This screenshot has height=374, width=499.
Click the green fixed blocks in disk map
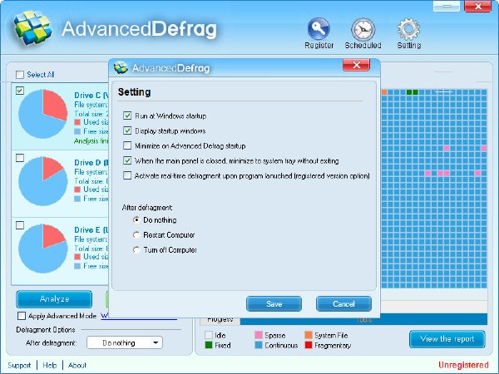413,92
